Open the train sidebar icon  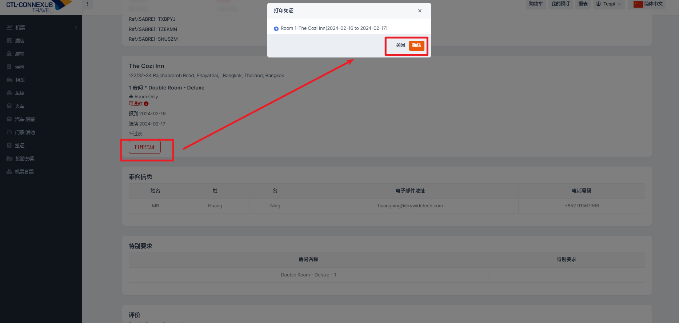[9, 106]
